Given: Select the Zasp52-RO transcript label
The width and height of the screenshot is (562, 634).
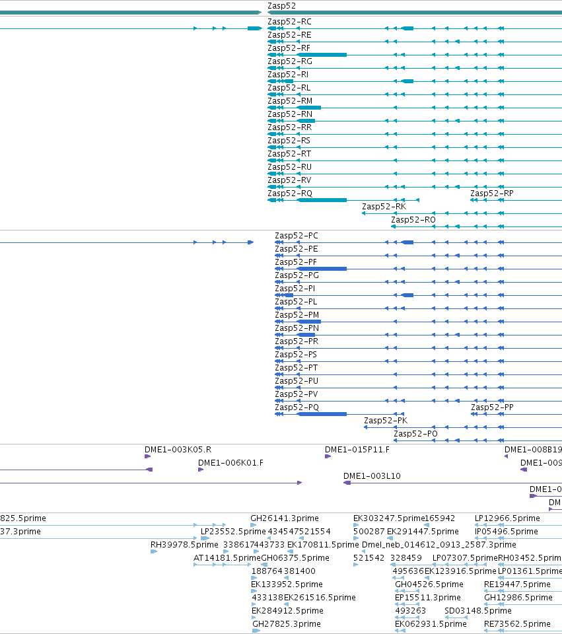Looking at the screenshot, I should 413,220.
